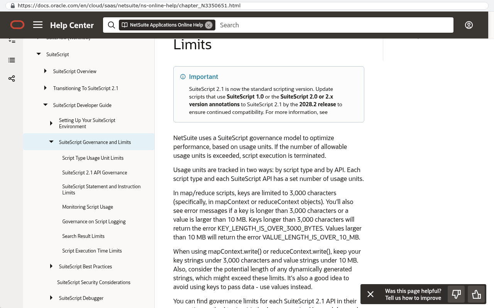The image size is (494, 308).
Task: Click the Help Center title link
Action: pos(72,25)
